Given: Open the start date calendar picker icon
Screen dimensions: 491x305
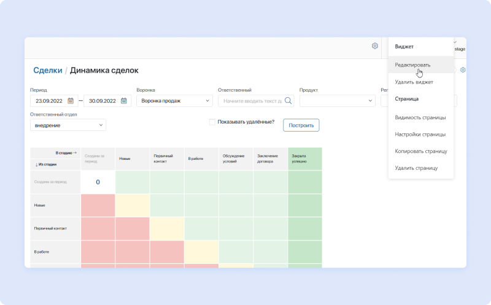Looking at the screenshot, I should (x=71, y=101).
